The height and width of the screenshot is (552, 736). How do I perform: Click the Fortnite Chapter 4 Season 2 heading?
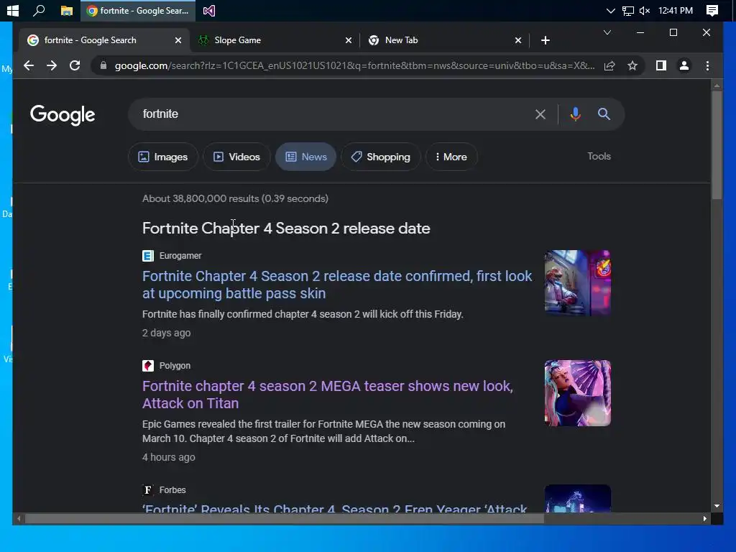click(x=286, y=229)
